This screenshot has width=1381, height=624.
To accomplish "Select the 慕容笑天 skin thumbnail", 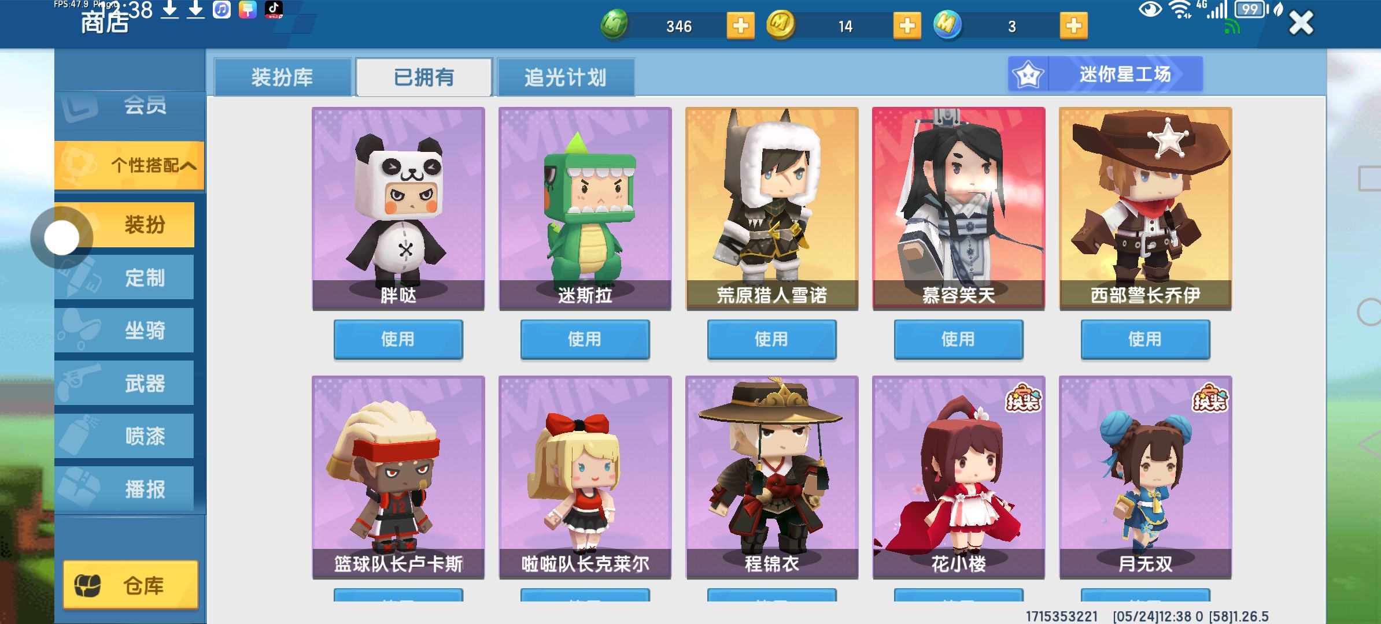I will click(x=958, y=208).
